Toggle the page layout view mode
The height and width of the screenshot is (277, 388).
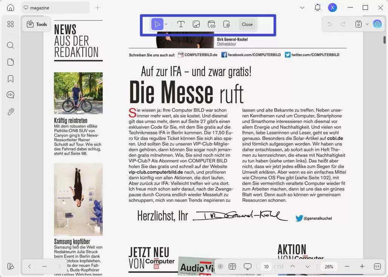232,266
